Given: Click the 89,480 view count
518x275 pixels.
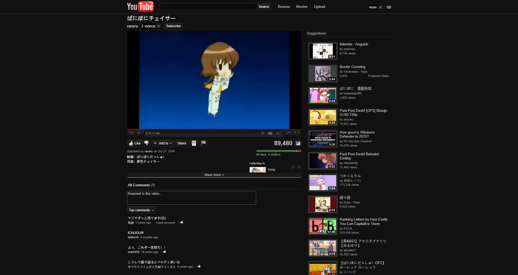Looking at the screenshot, I should (x=283, y=143).
